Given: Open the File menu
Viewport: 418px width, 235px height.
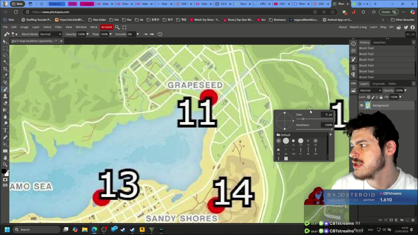Looking at the screenshot, I should coord(5,27).
